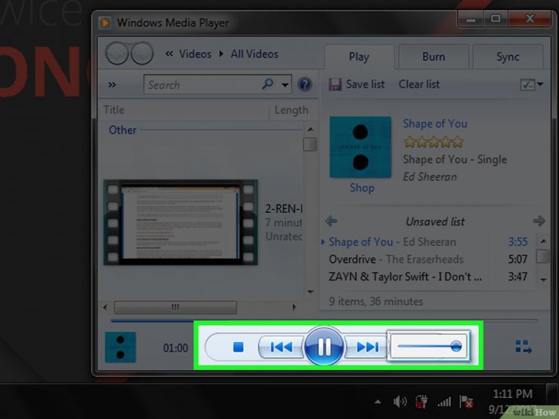Open the taskbar volume speaker icon

400,402
